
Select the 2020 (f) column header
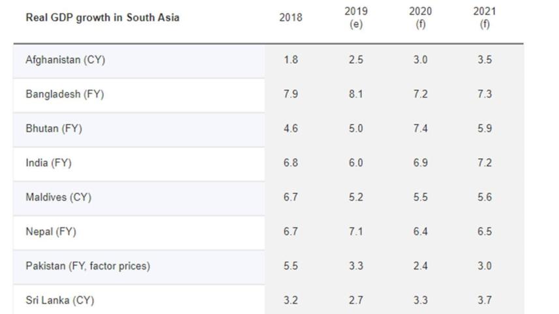coord(420,18)
